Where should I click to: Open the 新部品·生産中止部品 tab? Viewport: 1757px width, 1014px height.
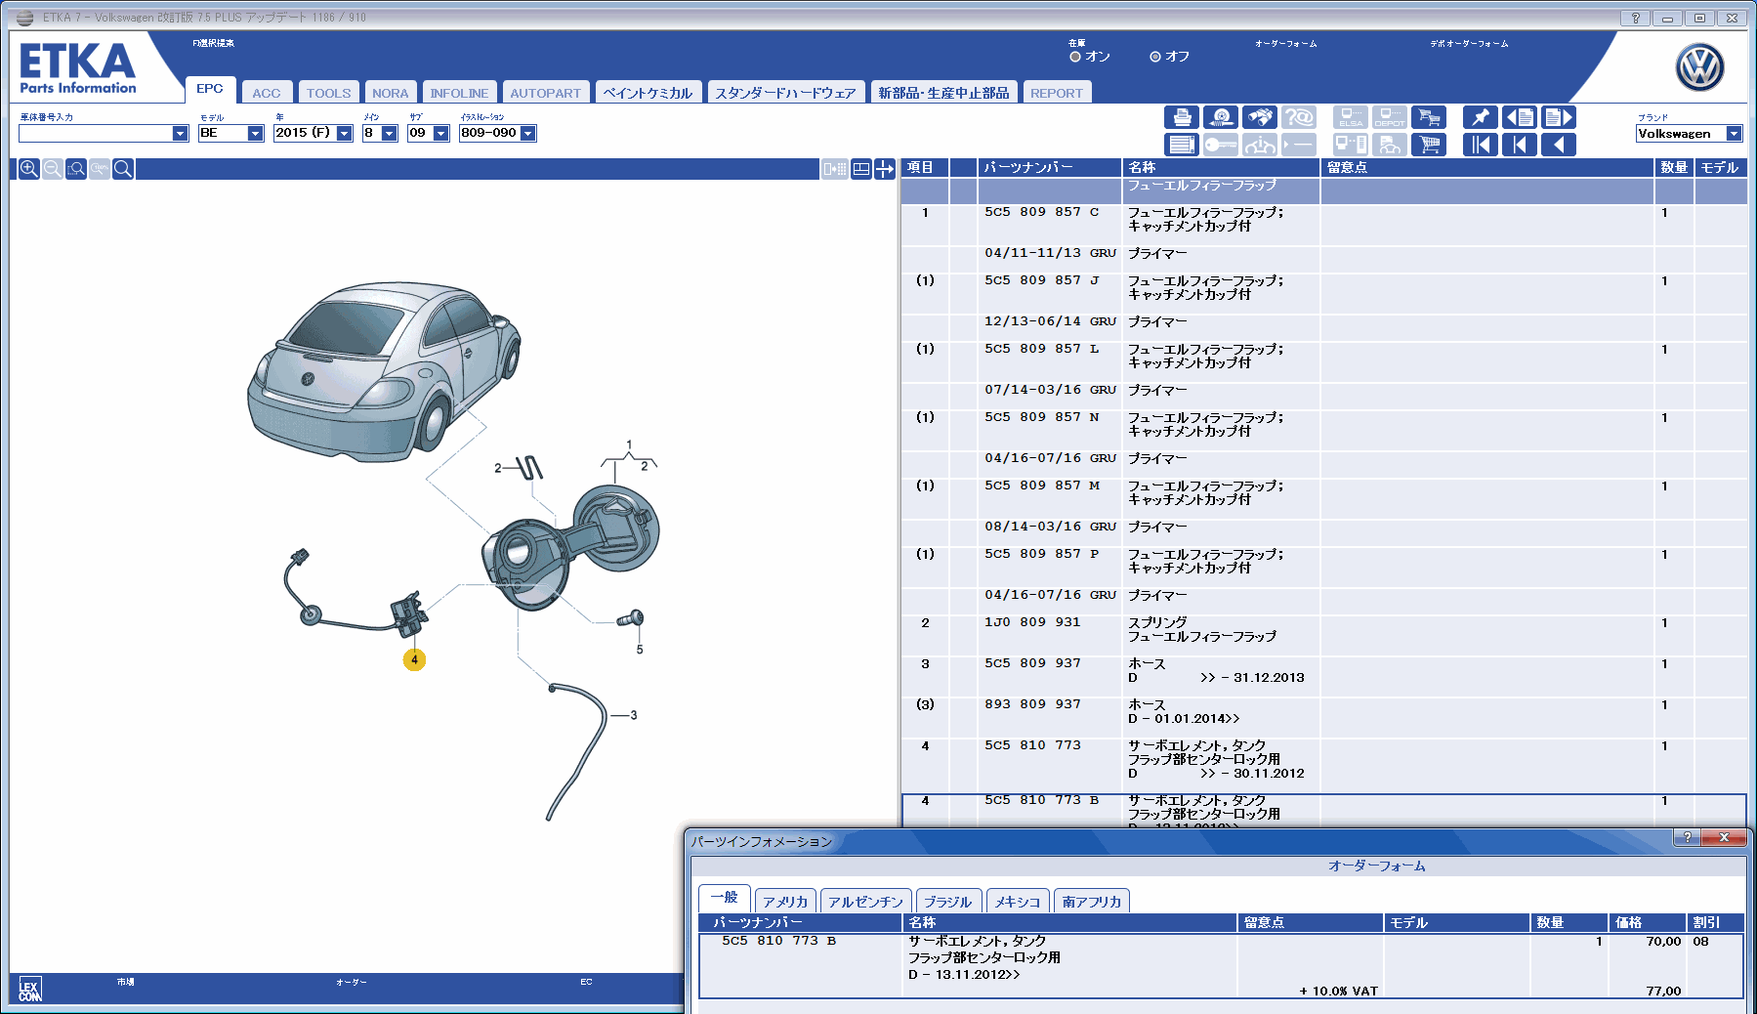(x=943, y=93)
